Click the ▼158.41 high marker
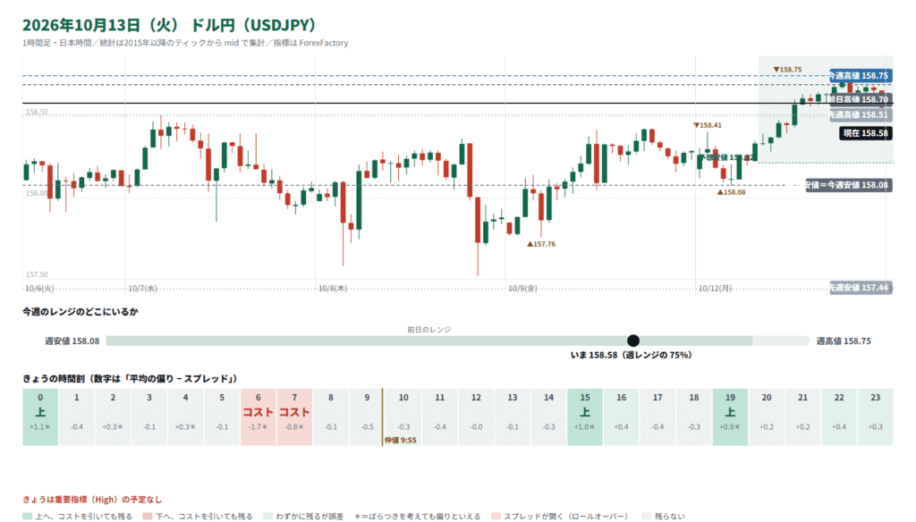Screen dimensions: 916x522 (707, 125)
